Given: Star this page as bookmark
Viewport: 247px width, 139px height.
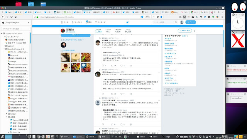Looking at the screenshot, I should (161, 17).
